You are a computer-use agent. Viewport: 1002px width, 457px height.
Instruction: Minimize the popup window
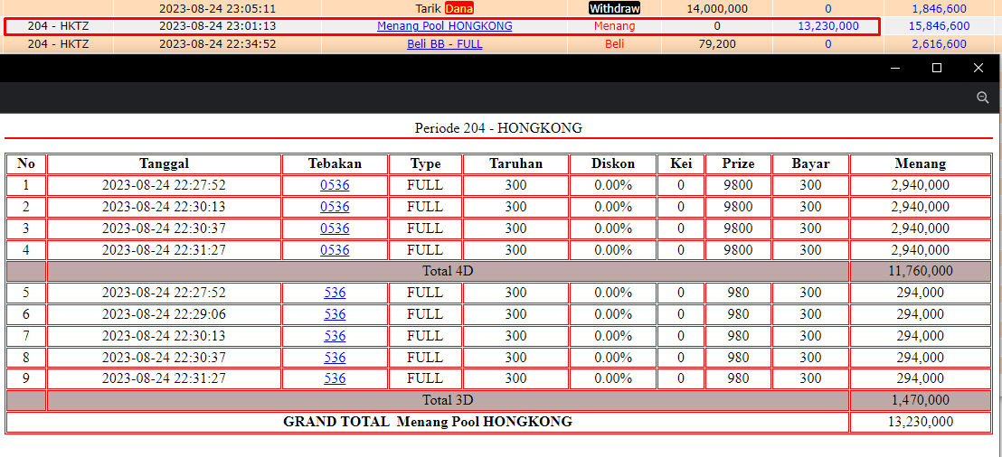tap(895, 69)
